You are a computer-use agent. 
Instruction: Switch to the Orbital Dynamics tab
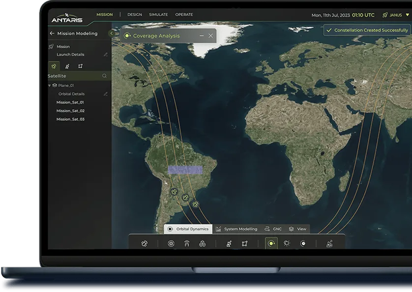click(188, 229)
